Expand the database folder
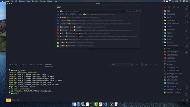 pyautogui.click(x=171, y=20)
